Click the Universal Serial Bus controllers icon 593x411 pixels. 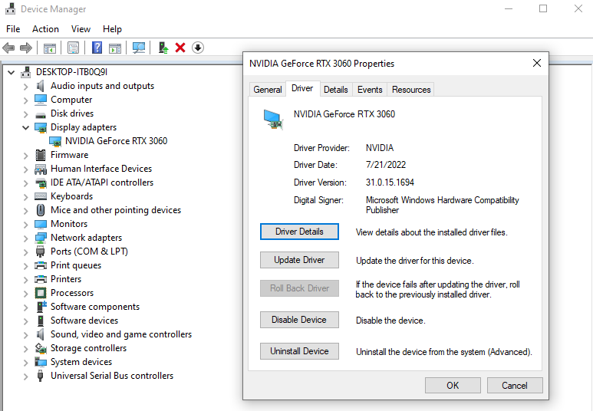click(x=41, y=376)
